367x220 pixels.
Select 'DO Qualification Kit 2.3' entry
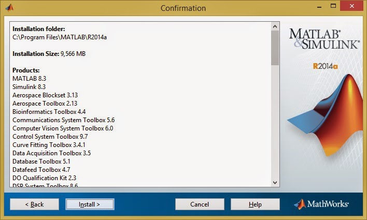44,178
